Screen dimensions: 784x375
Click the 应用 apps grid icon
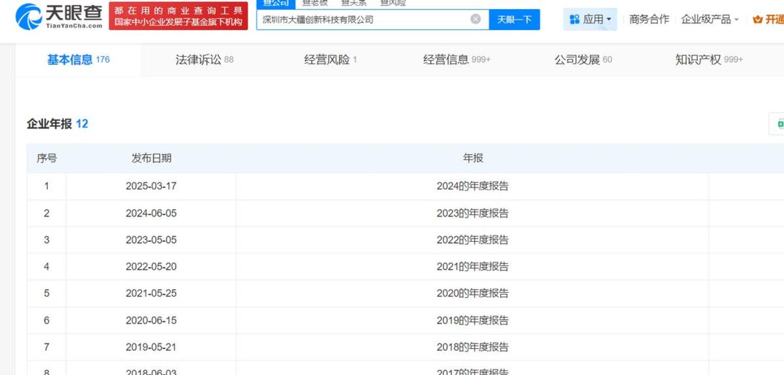(574, 20)
